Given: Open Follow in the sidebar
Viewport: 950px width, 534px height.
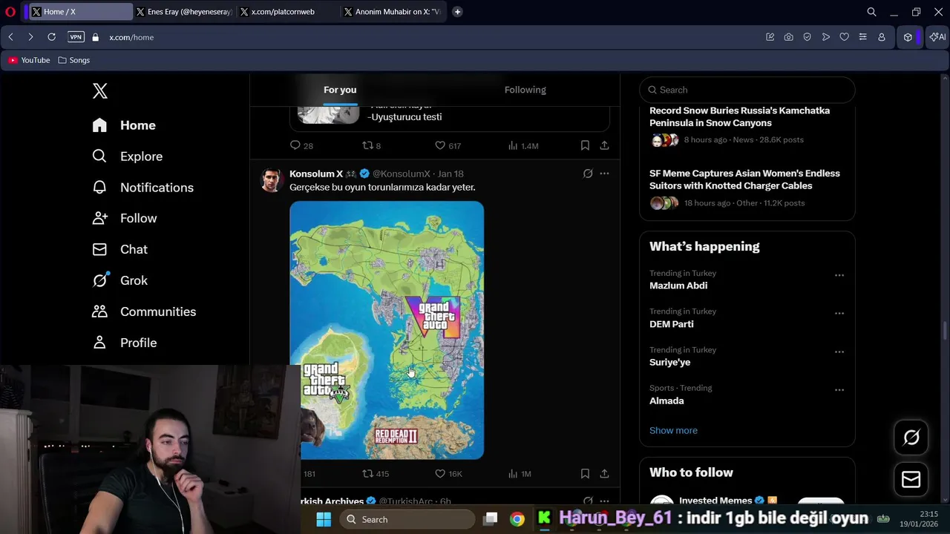Looking at the screenshot, I should [x=124, y=218].
